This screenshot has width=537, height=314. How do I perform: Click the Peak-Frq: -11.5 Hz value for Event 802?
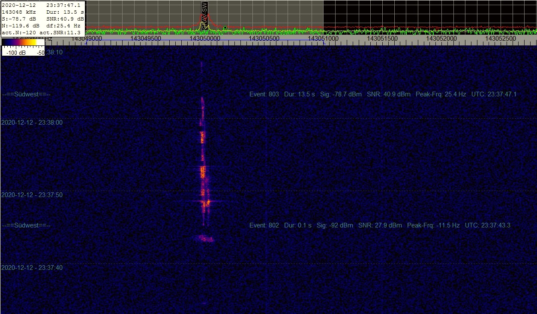point(433,225)
